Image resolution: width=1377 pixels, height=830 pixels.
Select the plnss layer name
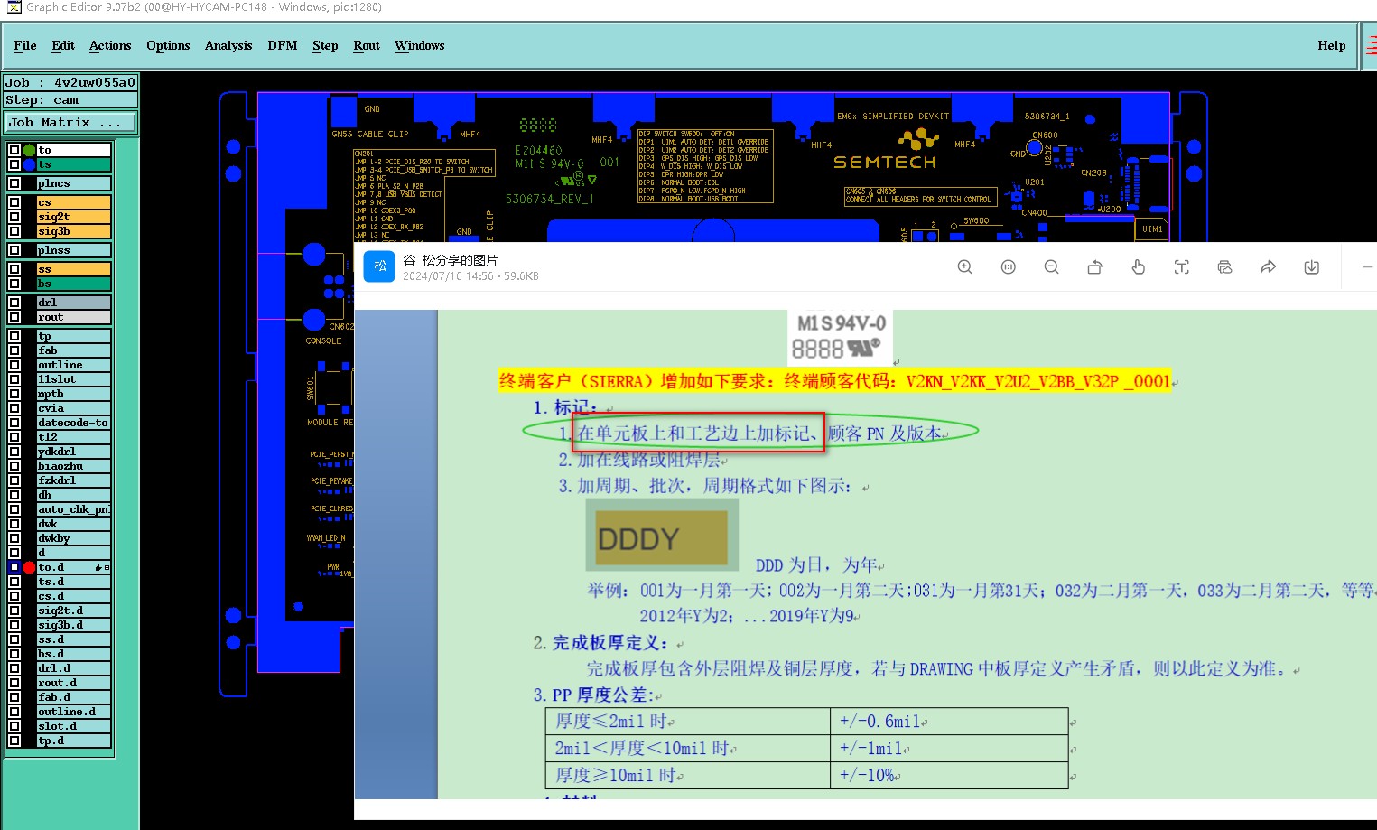point(73,250)
